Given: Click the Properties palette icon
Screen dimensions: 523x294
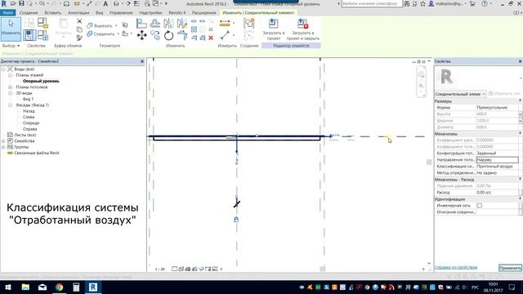Looking at the screenshot, I should pyautogui.click(x=29, y=35).
